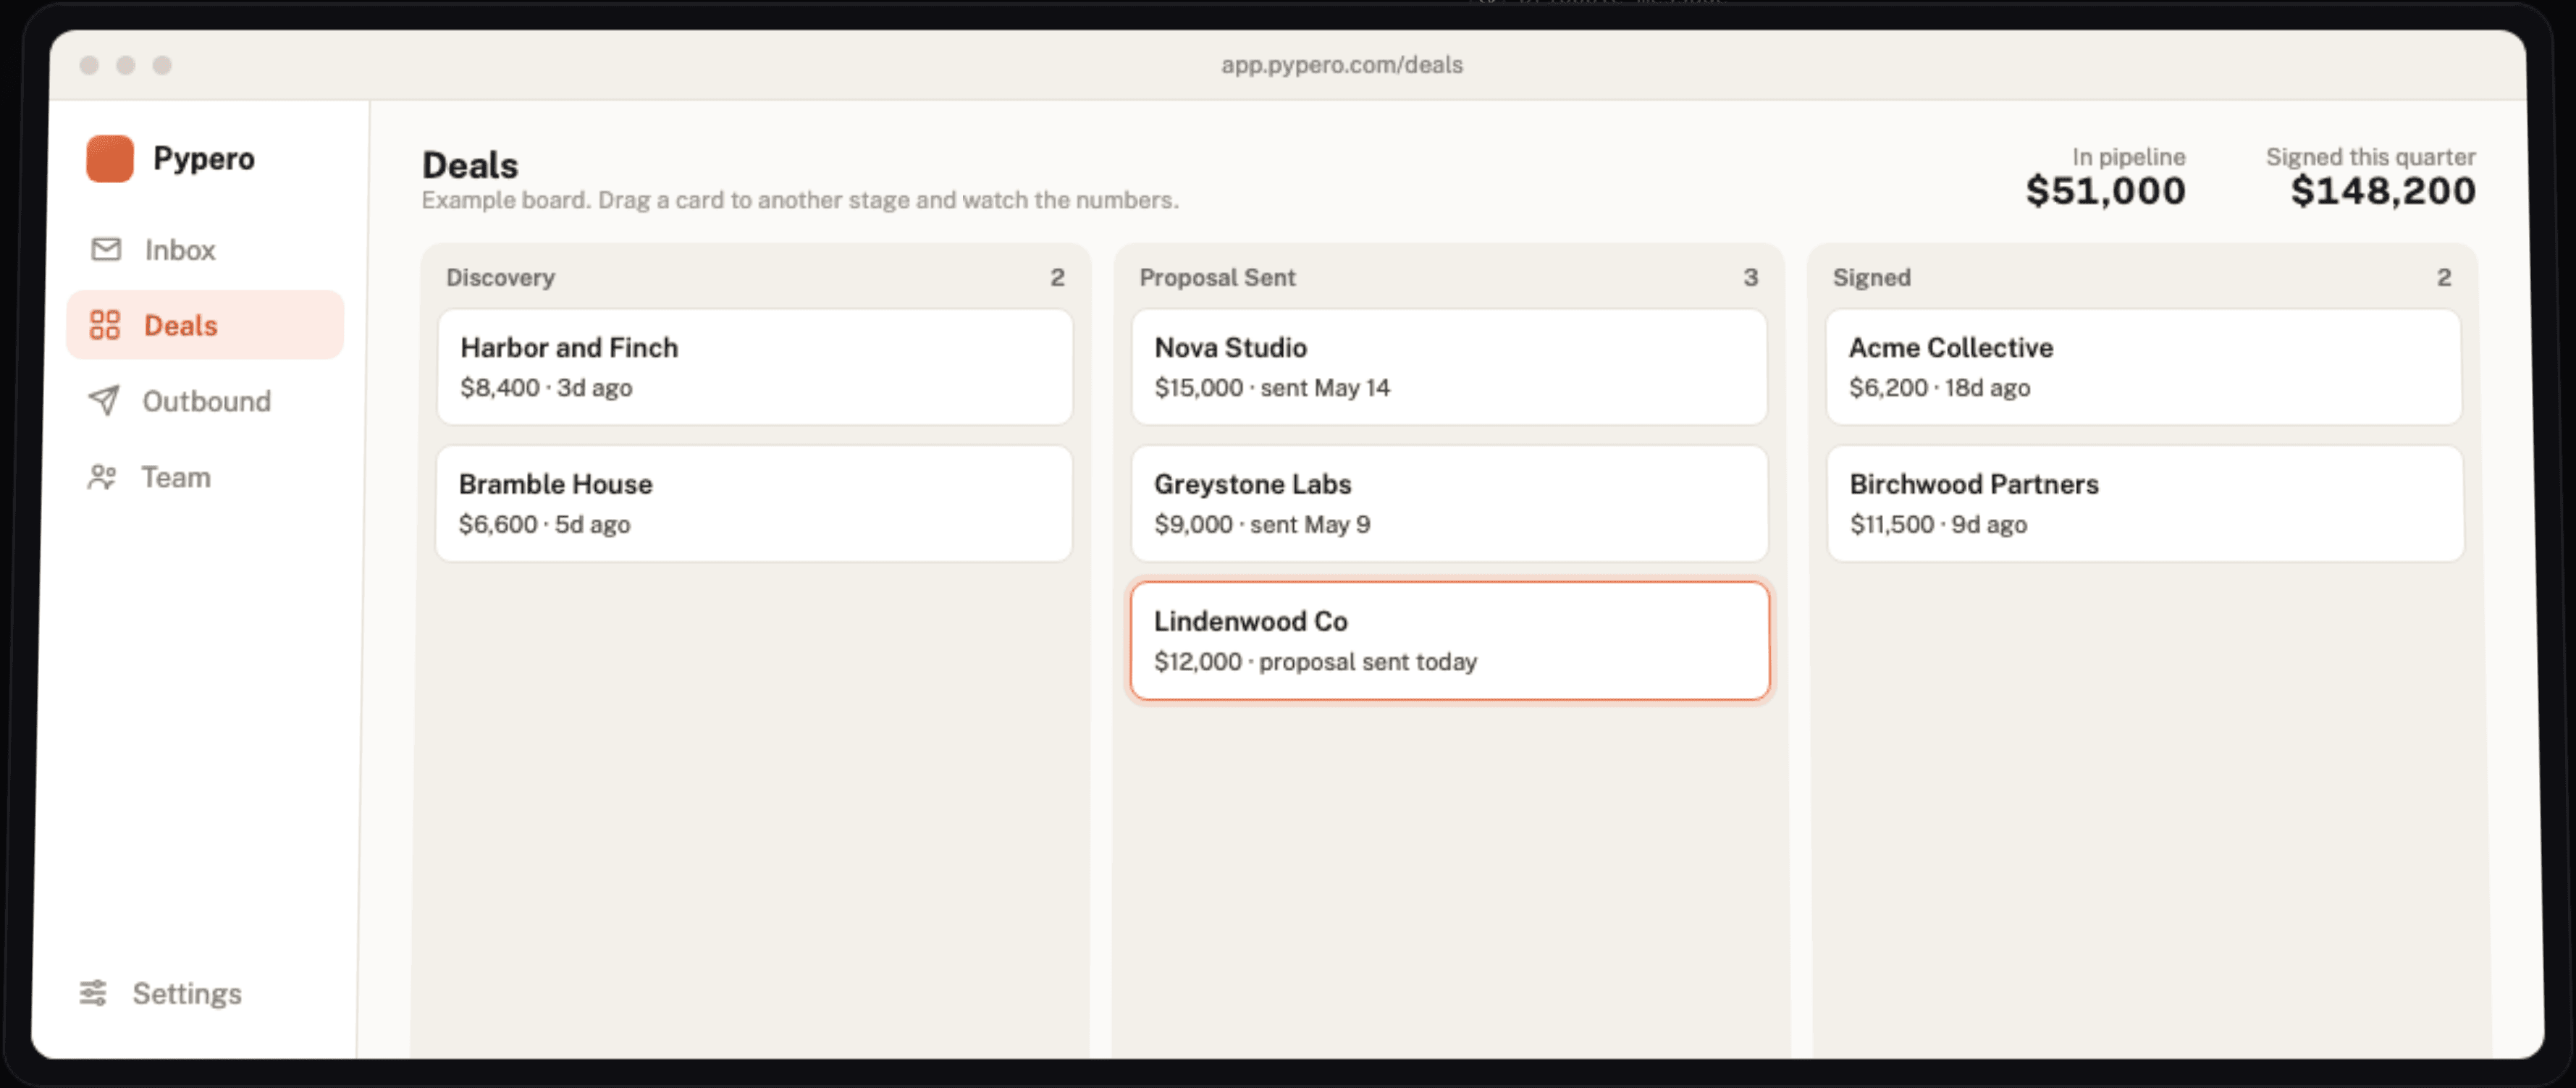Click the Outbound paper plane icon

click(x=104, y=400)
